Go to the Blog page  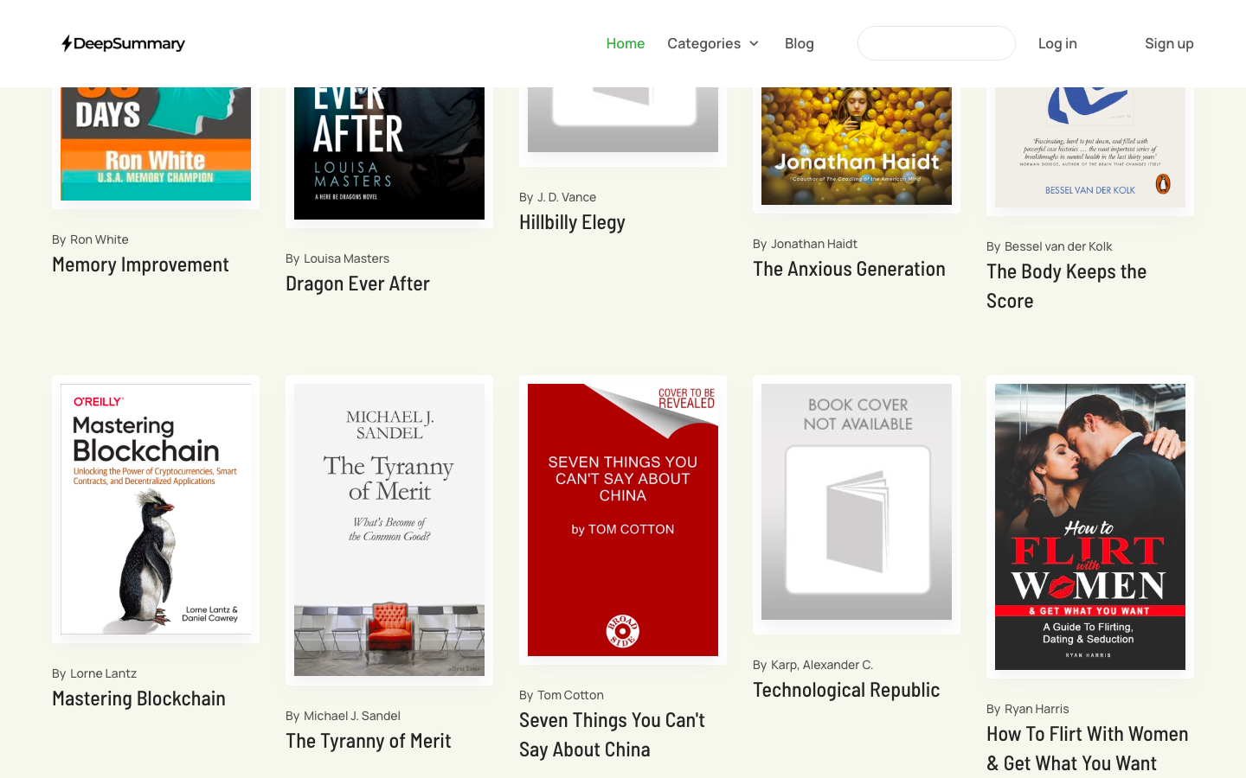coord(799,43)
